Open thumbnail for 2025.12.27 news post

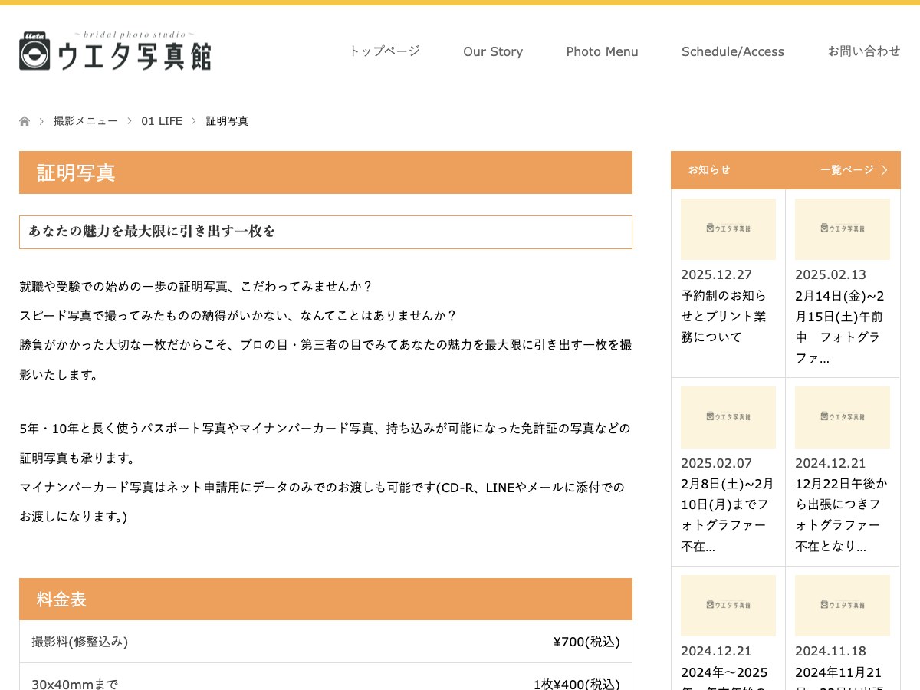pyautogui.click(x=728, y=229)
